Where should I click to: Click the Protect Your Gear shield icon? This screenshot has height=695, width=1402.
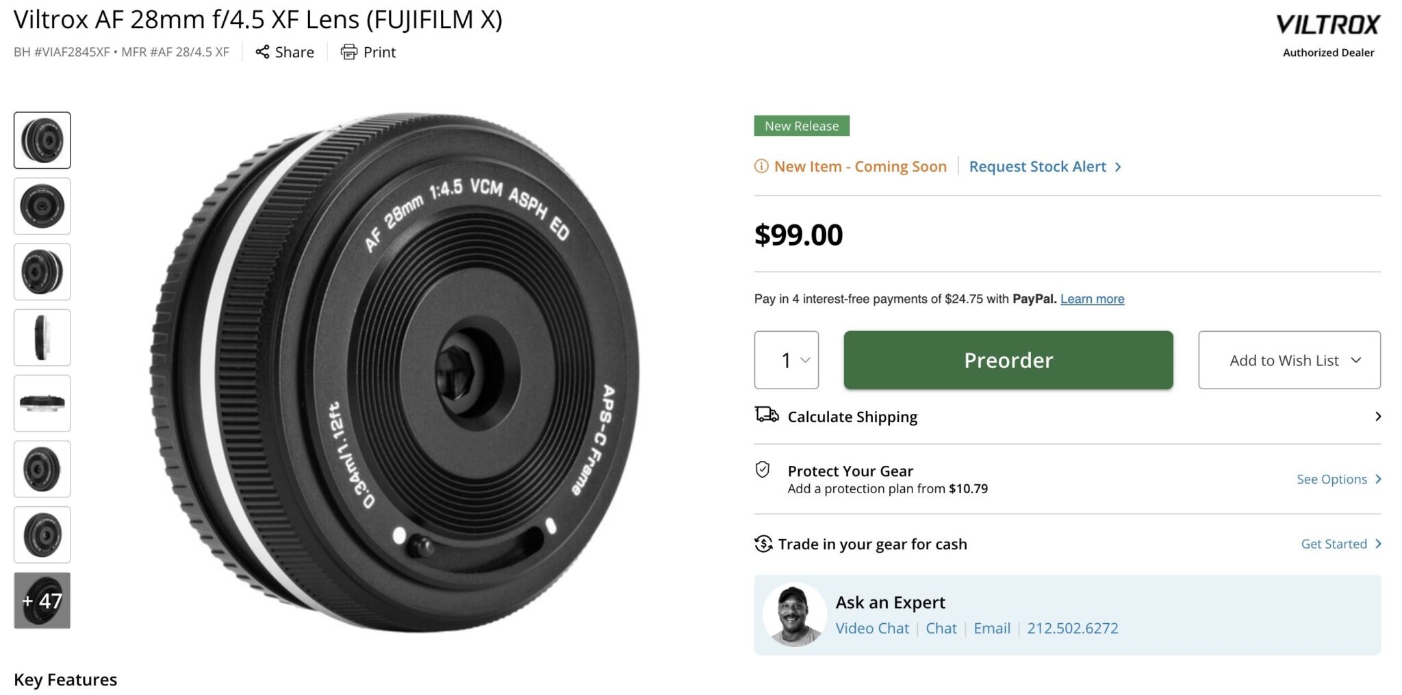click(x=762, y=471)
